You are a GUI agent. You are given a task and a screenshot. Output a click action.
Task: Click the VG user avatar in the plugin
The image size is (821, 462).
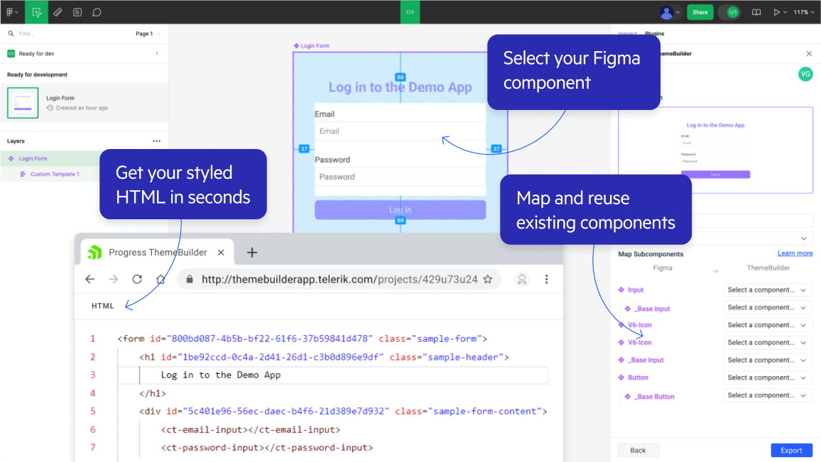[805, 75]
